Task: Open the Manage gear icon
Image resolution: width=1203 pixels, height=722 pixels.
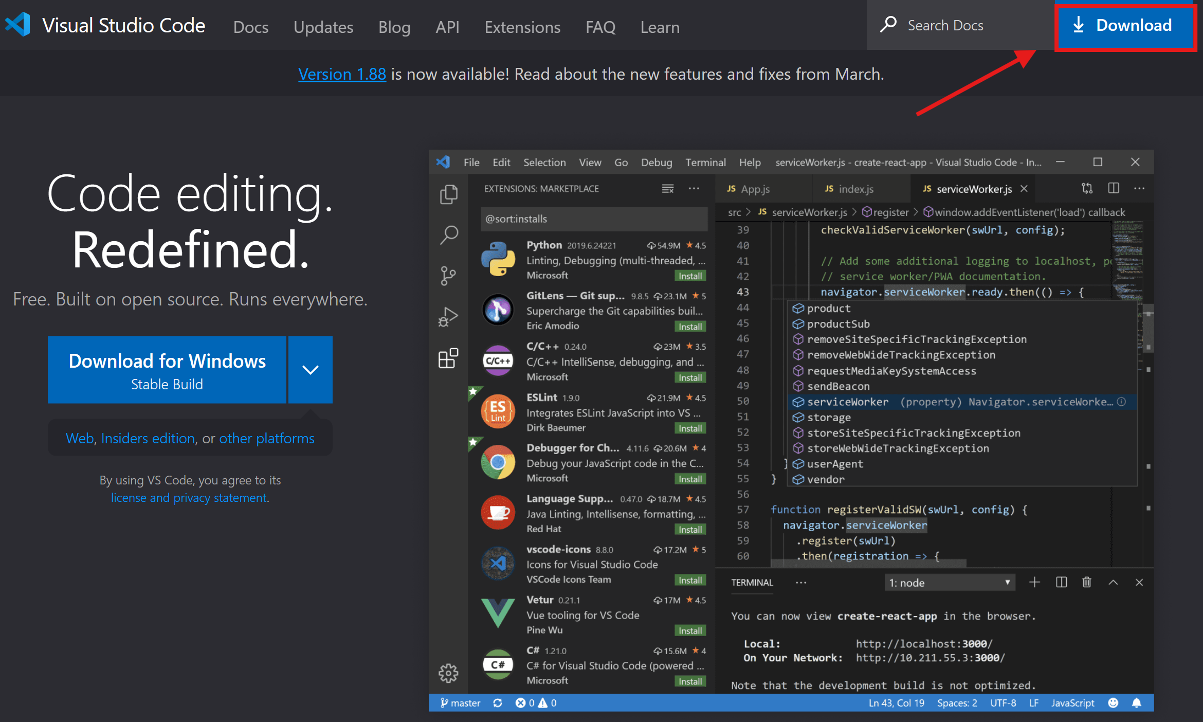Action: [x=448, y=673]
